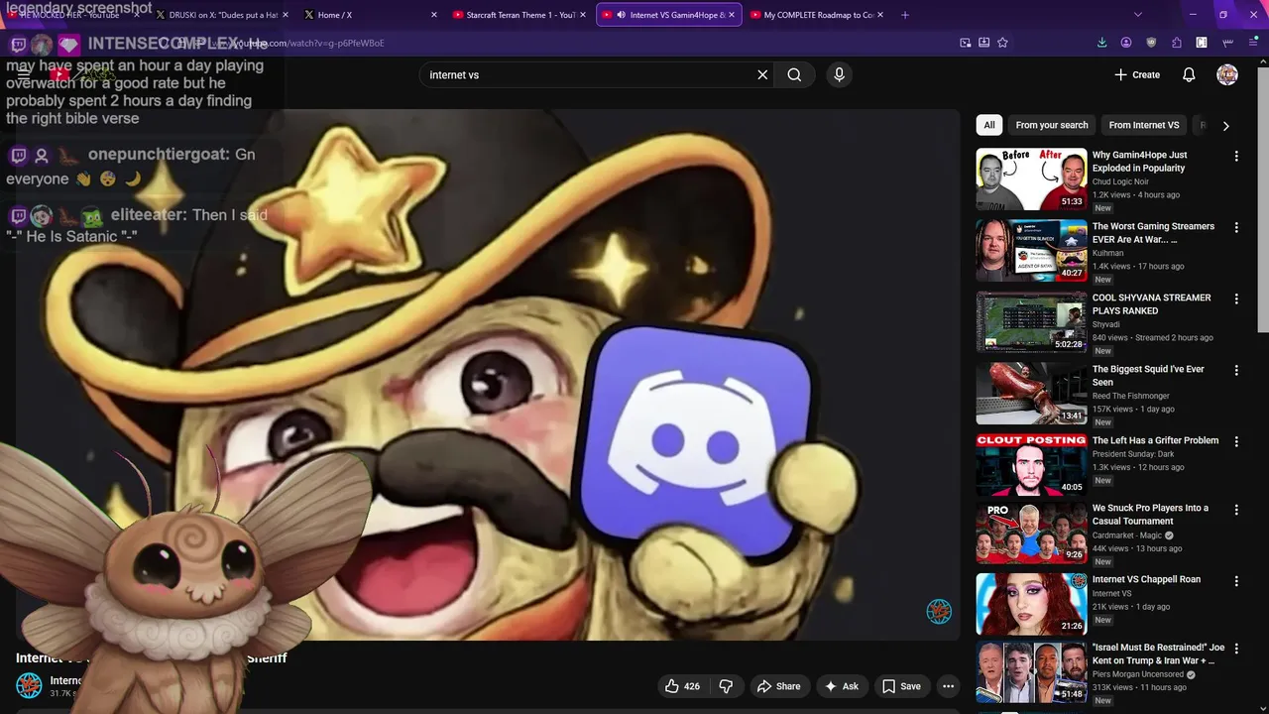1269x714 pixels.
Task: Open Chud Logic Noir channel link
Action: tap(1120, 181)
